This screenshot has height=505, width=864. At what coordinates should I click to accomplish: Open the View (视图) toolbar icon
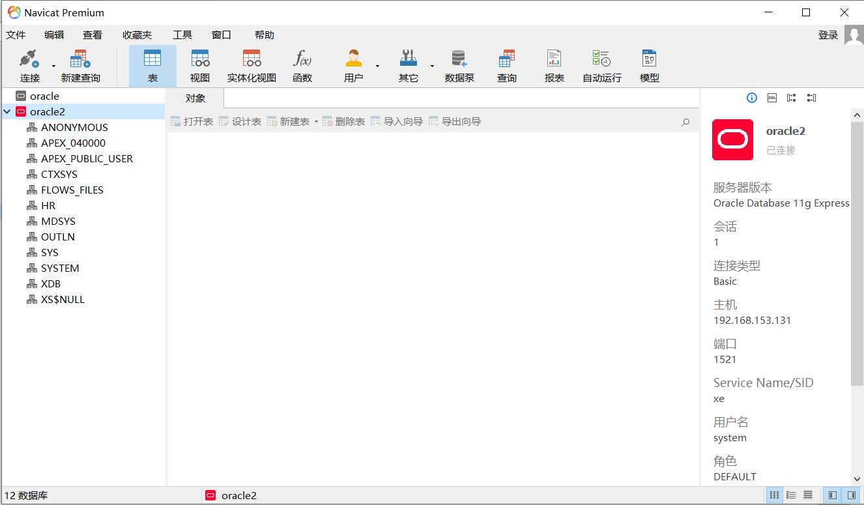click(200, 65)
